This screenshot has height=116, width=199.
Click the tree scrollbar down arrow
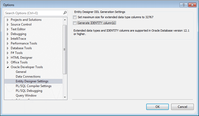click(x=65, y=97)
